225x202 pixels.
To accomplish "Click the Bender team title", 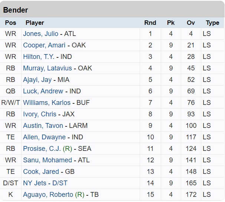I will (x=16, y=10).
